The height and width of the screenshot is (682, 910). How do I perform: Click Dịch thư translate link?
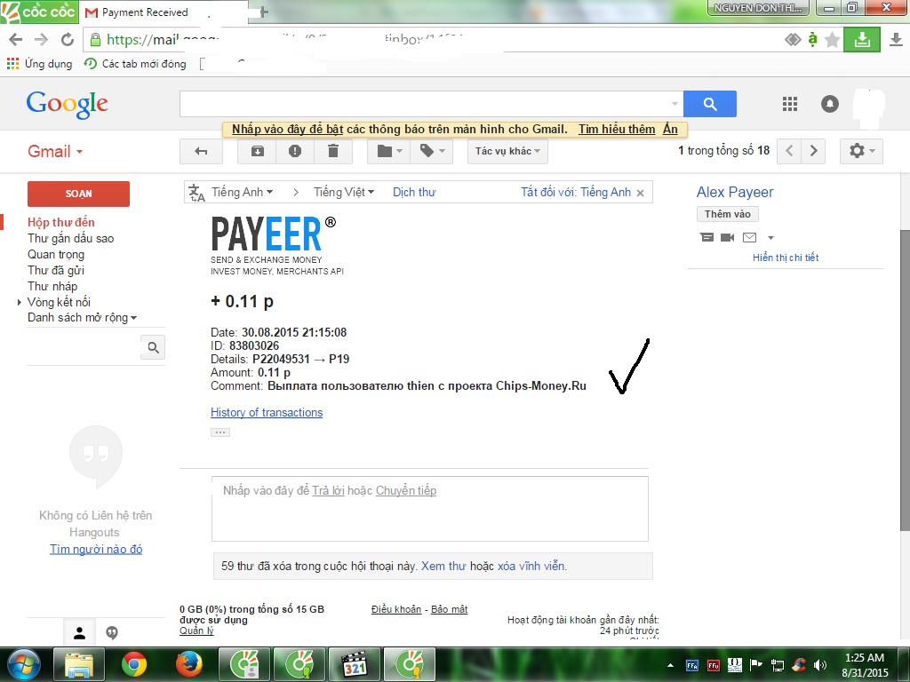click(x=414, y=192)
